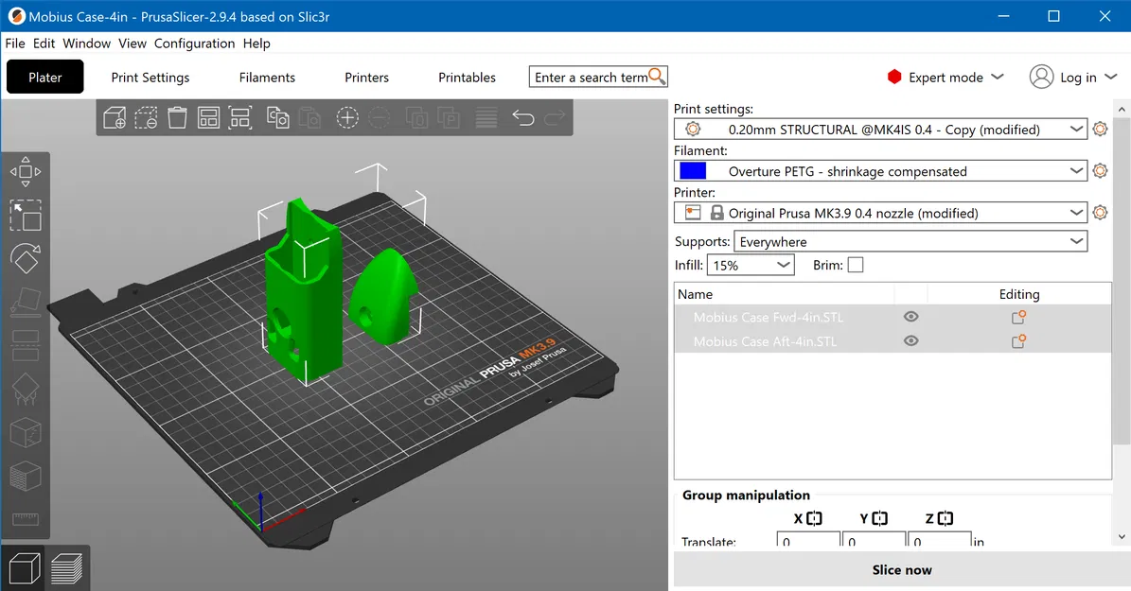This screenshot has height=591, width=1131.
Task: Open the Printables tab
Action: 467,78
